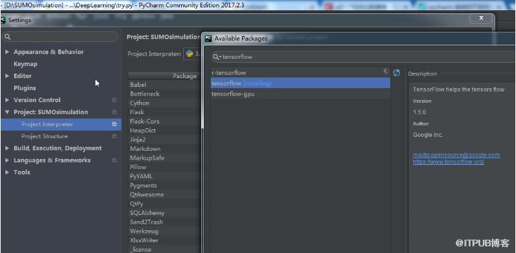Select the Pillow package row
Viewport: 516px width, 253px height.
point(164,167)
